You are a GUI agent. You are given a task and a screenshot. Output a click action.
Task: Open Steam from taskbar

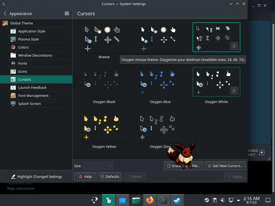pos(177,200)
